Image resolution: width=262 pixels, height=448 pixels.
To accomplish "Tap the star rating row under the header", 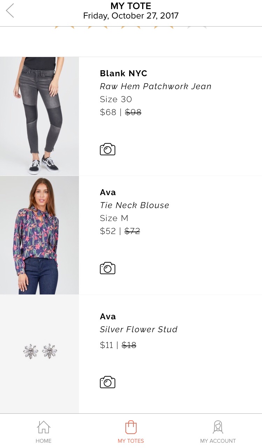I will [131, 27].
